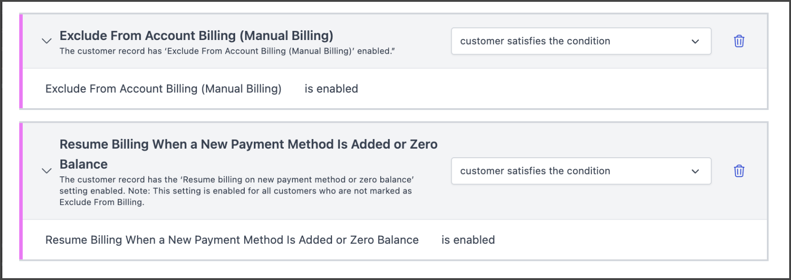Open the Resume Billing condition dropdown

580,171
